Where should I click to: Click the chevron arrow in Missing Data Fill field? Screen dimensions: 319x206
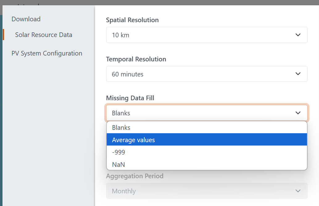(x=298, y=113)
